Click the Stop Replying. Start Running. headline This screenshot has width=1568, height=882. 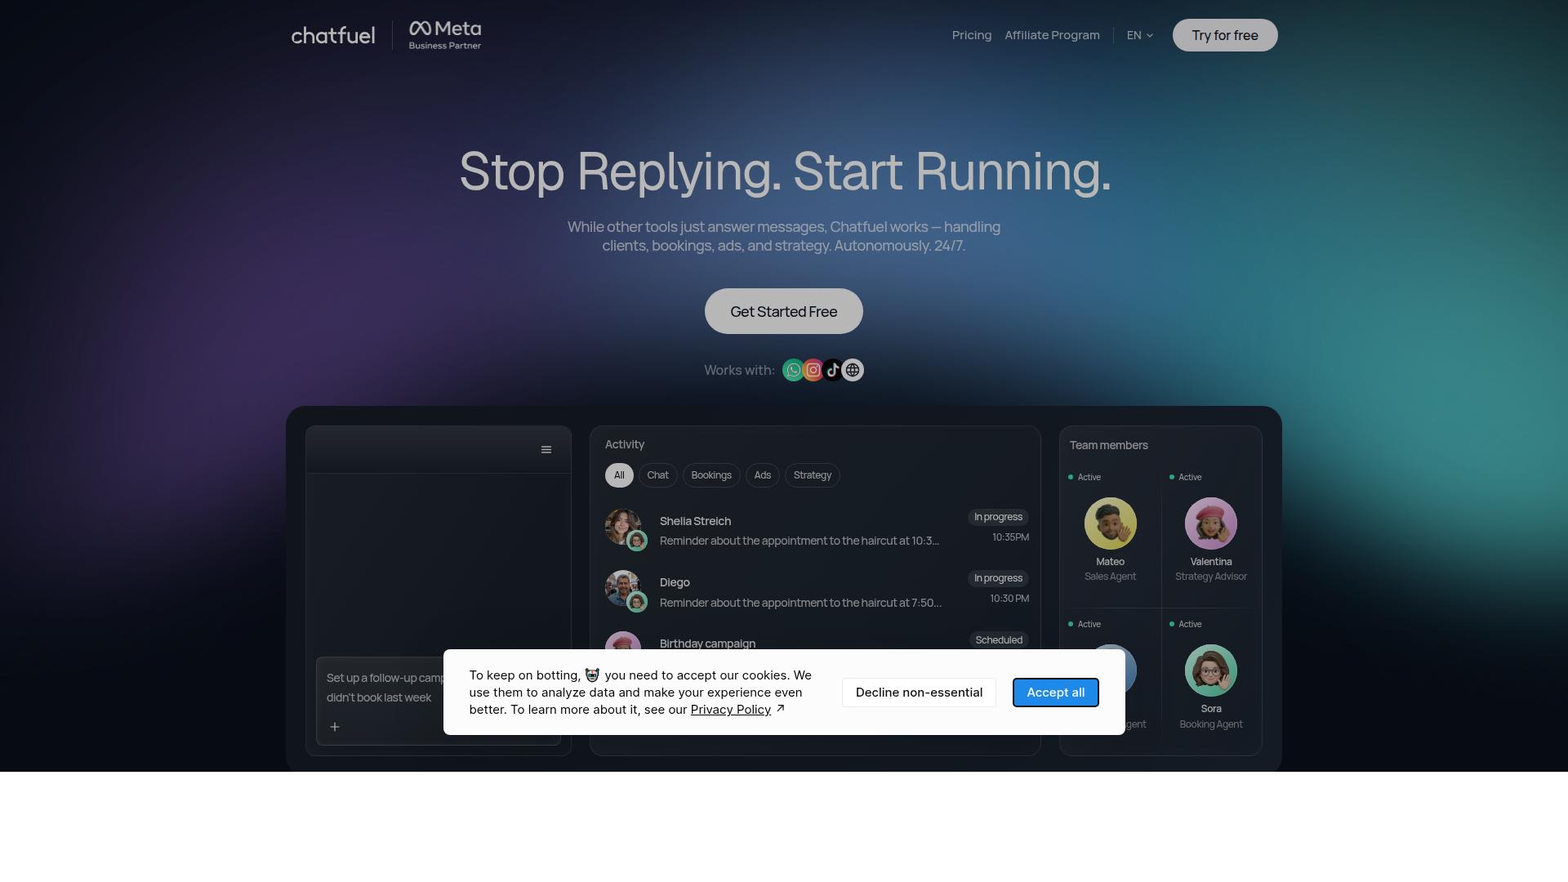(785, 171)
